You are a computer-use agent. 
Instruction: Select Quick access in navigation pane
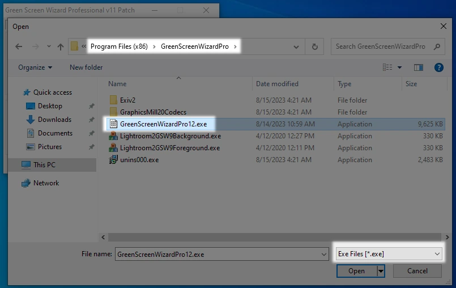coord(52,92)
